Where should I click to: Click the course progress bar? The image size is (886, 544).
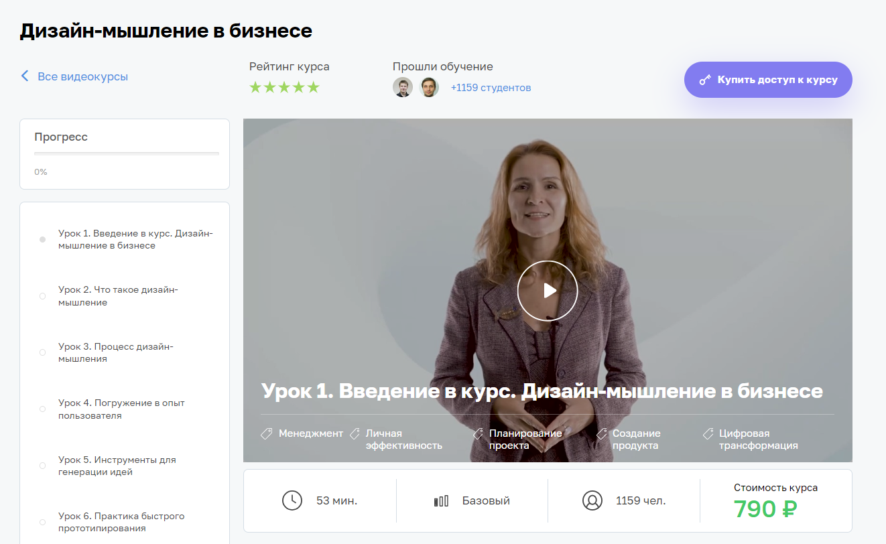127,154
